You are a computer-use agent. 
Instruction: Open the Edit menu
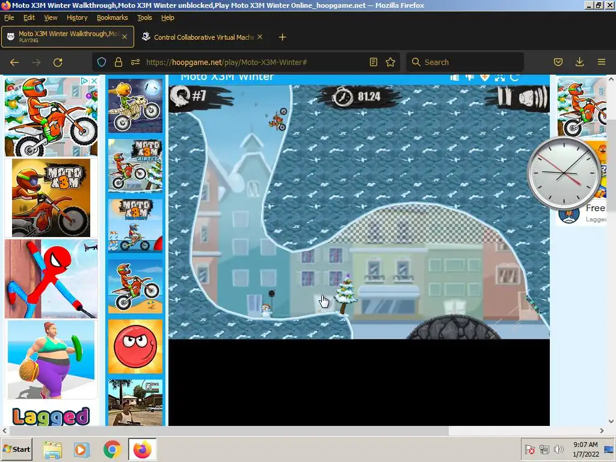pos(29,17)
